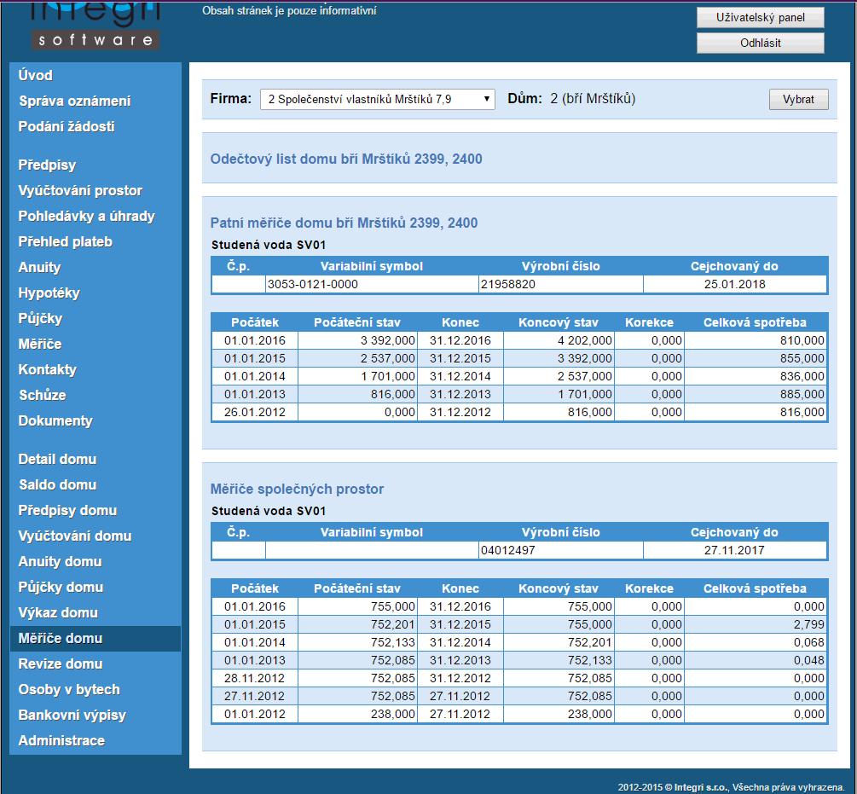Open Půjčky menu item
This screenshot has height=794, width=857.
pos(40,319)
